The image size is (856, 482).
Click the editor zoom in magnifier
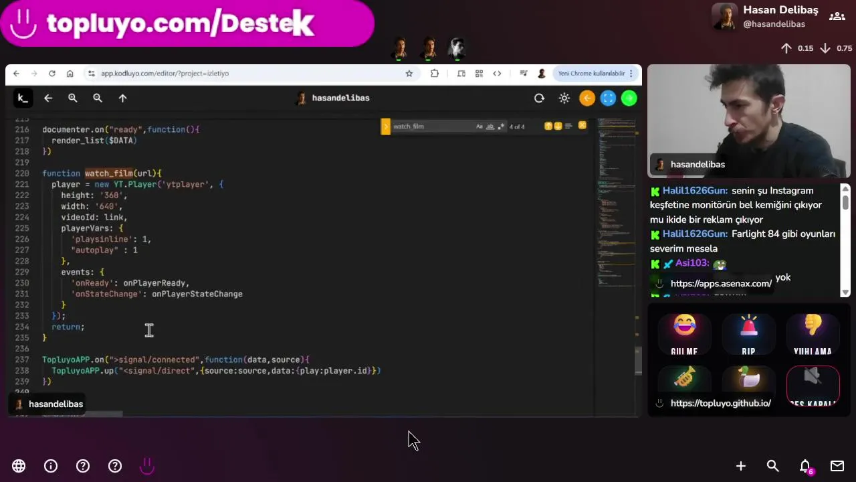pyautogui.click(x=73, y=98)
